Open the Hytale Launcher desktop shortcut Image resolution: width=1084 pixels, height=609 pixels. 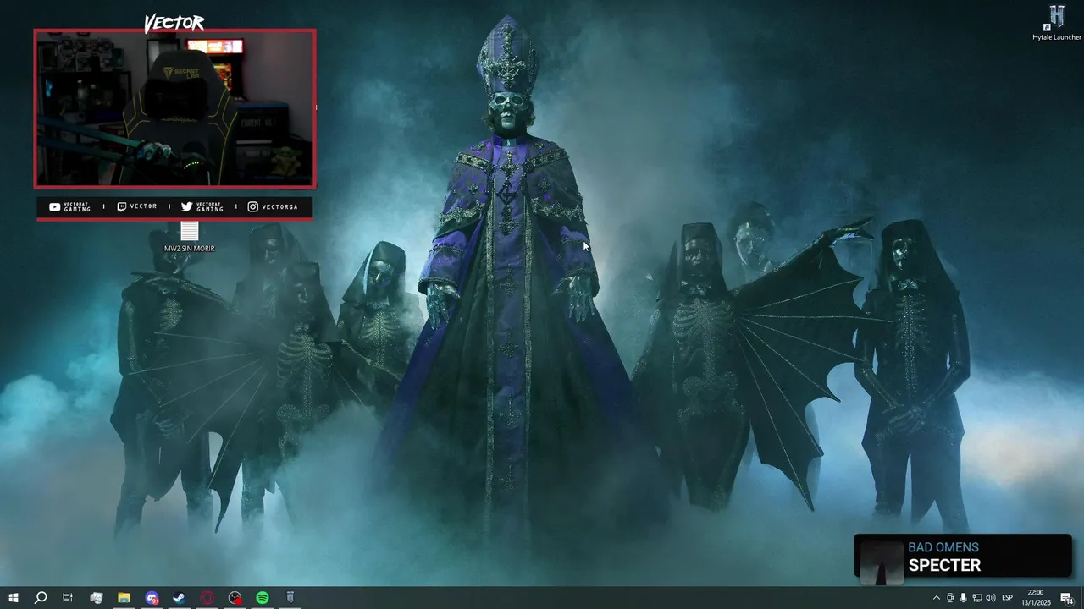point(1056,23)
